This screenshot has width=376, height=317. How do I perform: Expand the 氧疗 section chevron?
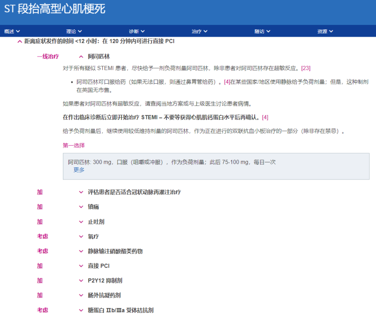pyautogui.click(x=81, y=237)
